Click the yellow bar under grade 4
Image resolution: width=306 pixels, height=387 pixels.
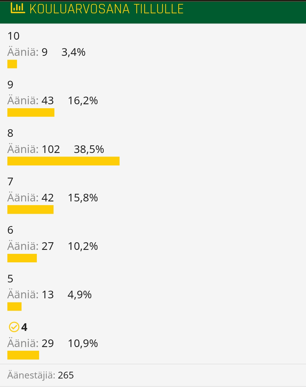(23, 355)
